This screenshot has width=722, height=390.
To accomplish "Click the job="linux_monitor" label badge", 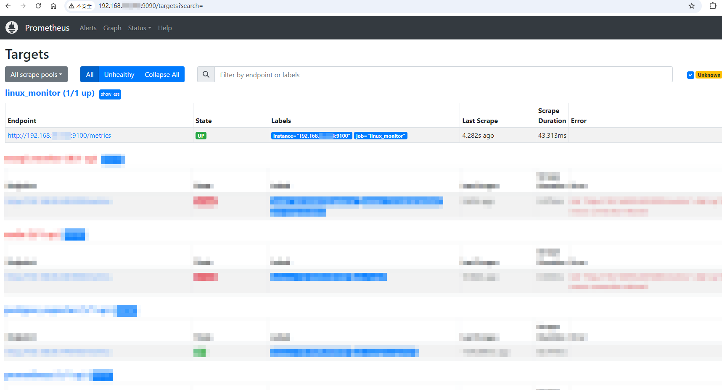I will pos(381,136).
